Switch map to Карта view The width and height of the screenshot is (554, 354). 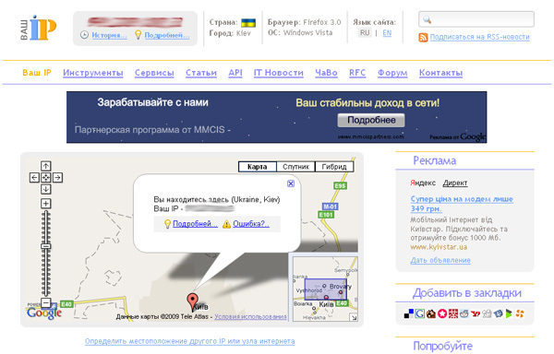[x=258, y=167]
